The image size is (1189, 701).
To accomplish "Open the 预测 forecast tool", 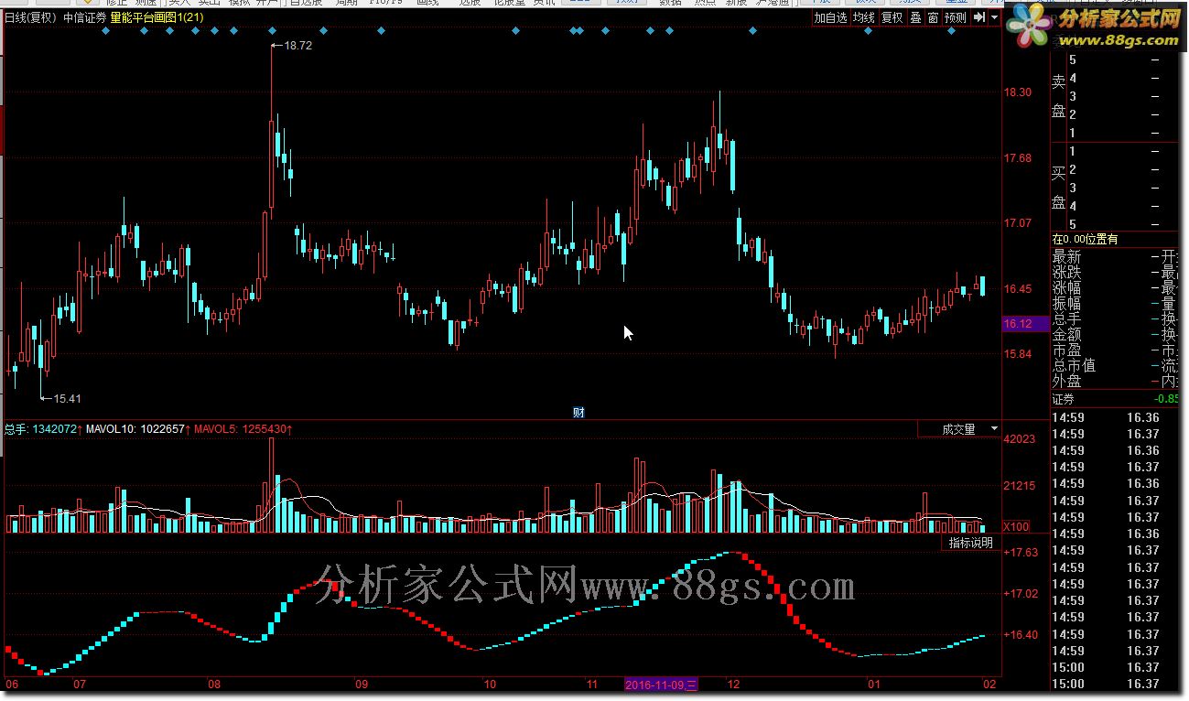I will pos(955,17).
